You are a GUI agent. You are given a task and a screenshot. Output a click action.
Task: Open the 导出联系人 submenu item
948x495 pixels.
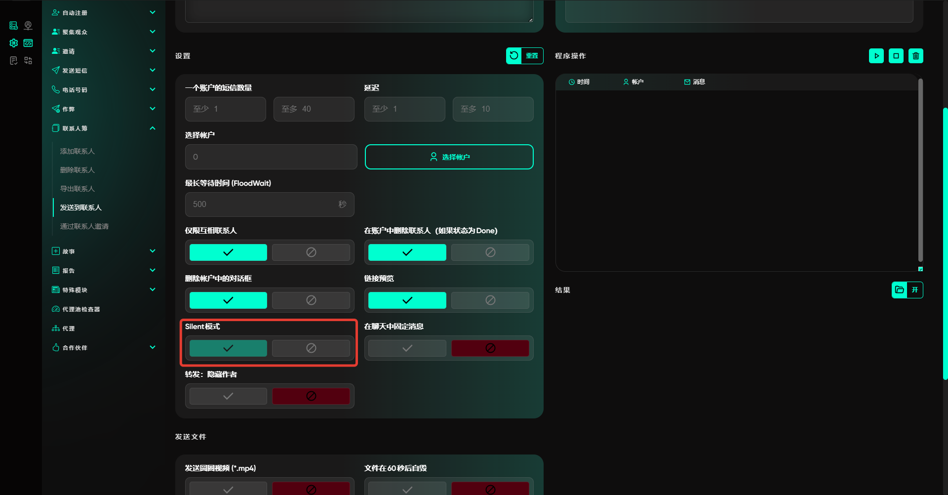(77, 189)
